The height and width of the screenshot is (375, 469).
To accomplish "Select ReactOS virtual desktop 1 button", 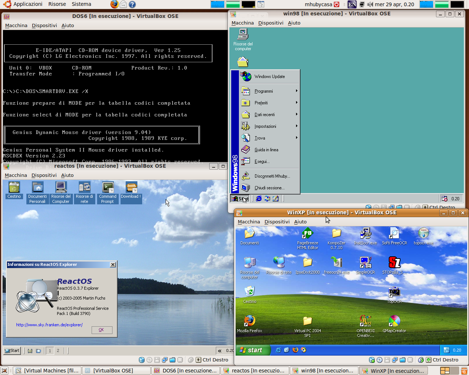I will (50, 350).
